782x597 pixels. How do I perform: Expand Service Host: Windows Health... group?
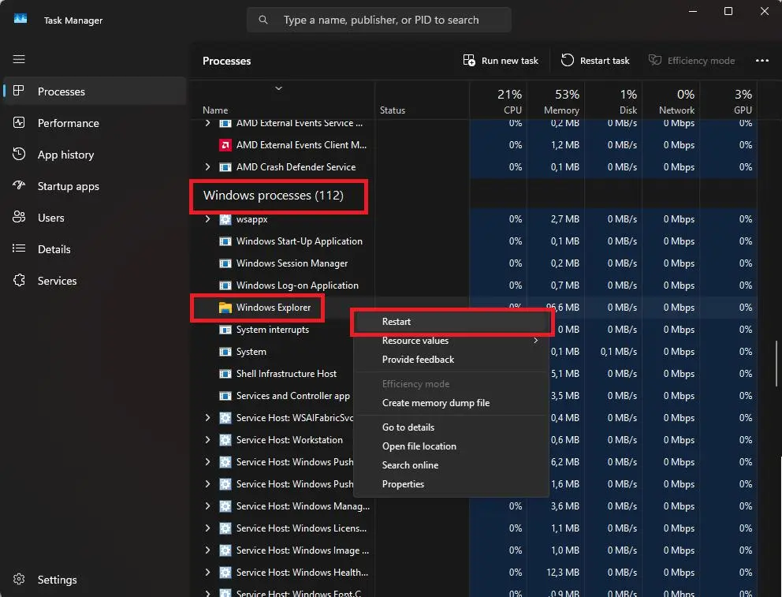tap(207, 573)
